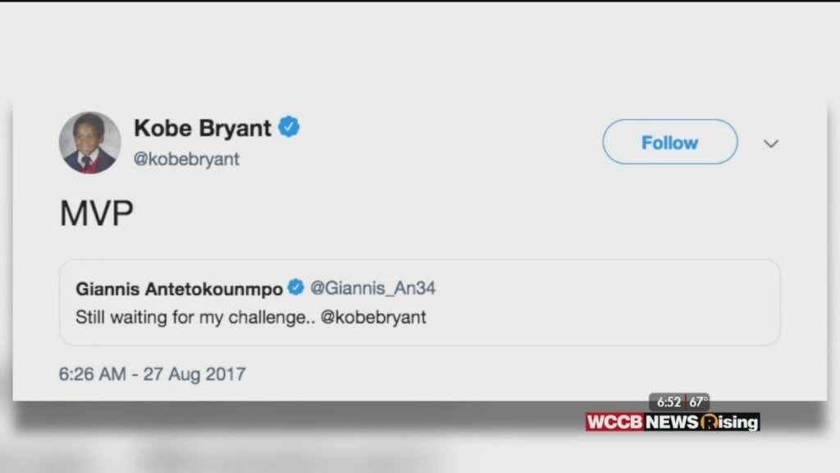This screenshot has height=473, width=840.
Task: Click the NEWS Rising logo text
Action: (x=702, y=423)
